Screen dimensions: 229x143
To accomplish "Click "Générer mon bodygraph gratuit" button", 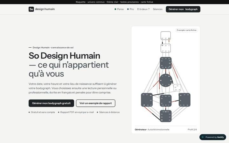I will click(x=51, y=103).
